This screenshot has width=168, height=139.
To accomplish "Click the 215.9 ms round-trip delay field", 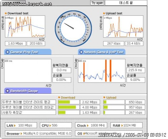I will tap(136, 70).
